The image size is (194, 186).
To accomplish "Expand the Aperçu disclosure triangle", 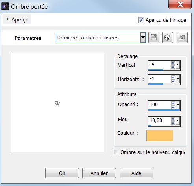I will click(7, 19).
